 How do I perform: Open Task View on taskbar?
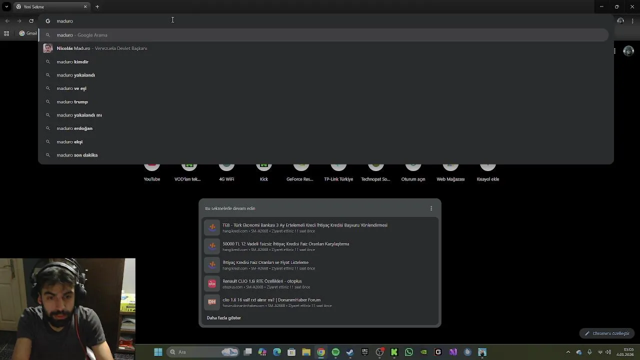coord(247,352)
